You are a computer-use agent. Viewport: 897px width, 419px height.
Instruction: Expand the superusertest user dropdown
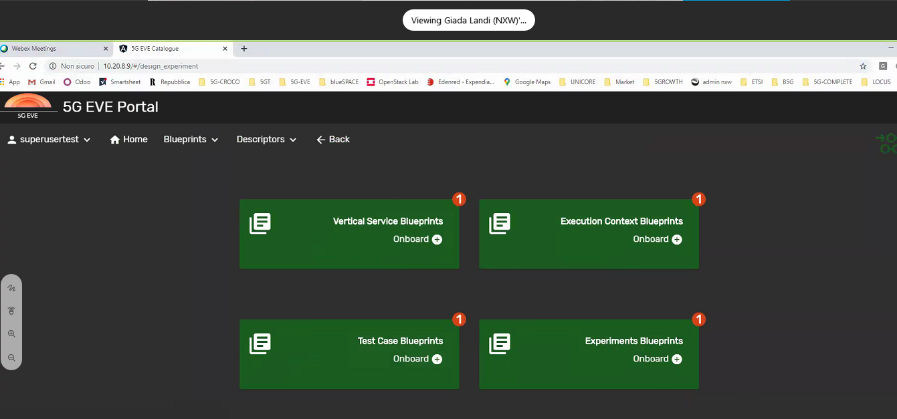pos(49,140)
